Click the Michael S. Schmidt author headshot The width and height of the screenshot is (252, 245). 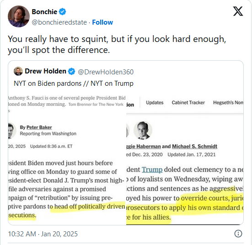(143, 130)
